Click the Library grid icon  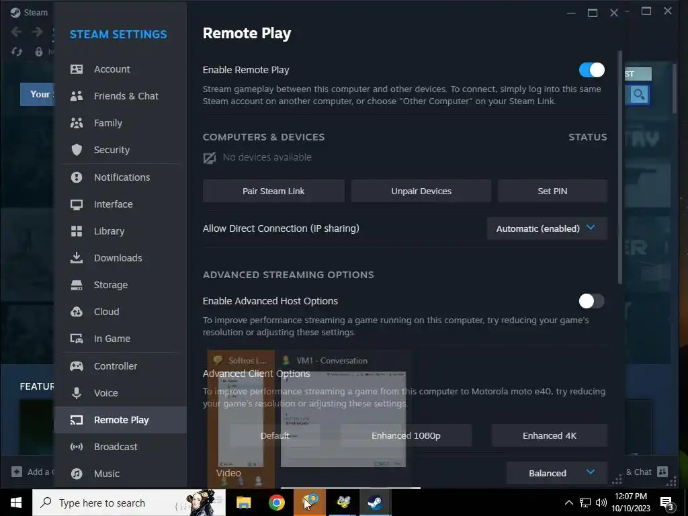tap(77, 231)
